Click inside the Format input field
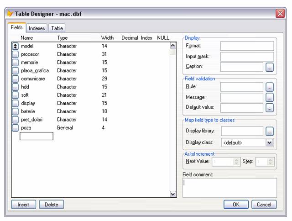 pos(247,46)
